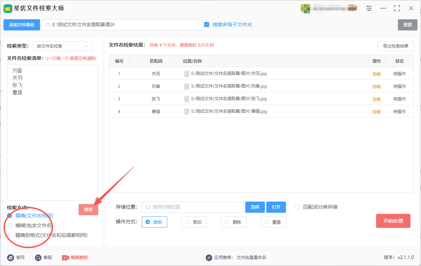The height and width of the screenshot is (266, 421).
Task: Choose 删除 operation mode
Action: tap(234, 222)
